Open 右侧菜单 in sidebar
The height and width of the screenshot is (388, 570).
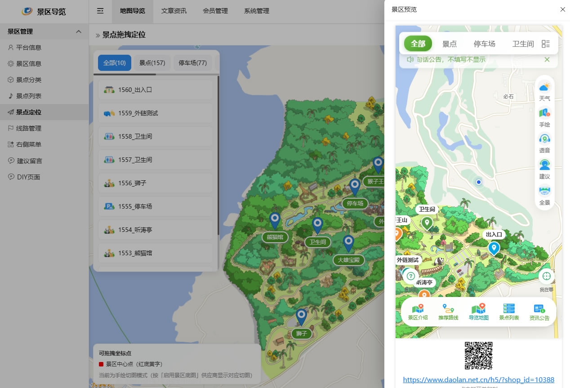coord(44,144)
